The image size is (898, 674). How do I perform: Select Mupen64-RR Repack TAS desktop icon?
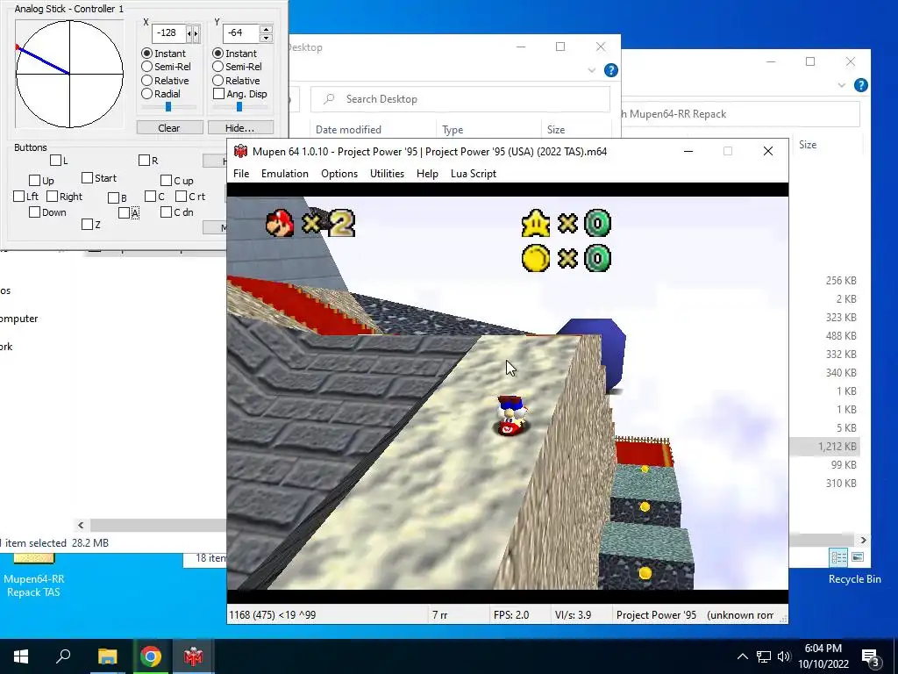[x=34, y=576]
